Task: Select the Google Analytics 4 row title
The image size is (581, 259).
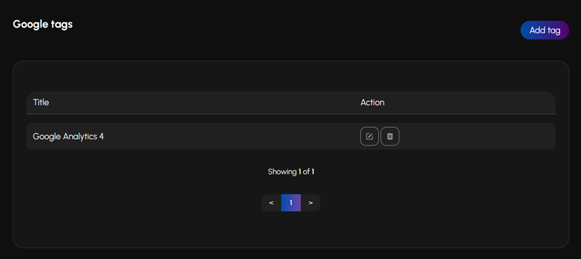Action: [68, 136]
